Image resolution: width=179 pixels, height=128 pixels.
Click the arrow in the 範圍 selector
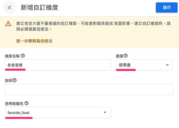click(x=167, y=65)
